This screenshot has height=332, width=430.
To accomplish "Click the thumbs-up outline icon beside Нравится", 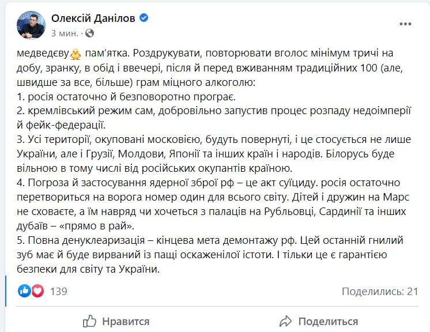I will click(x=89, y=321).
